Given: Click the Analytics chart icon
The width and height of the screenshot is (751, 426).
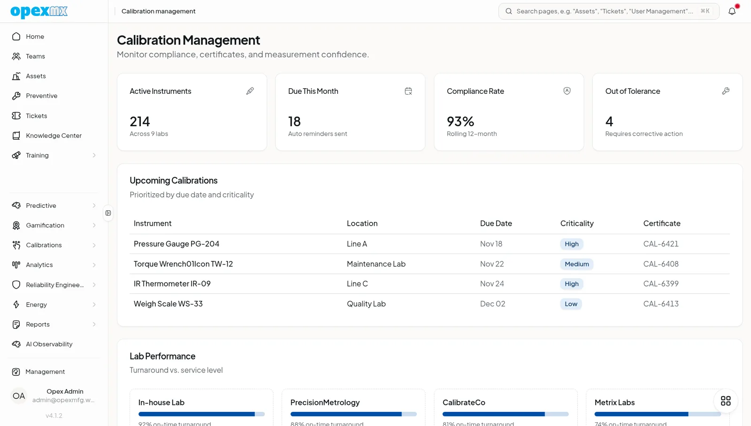Looking at the screenshot, I should pyautogui.click(x=16, y=265).
